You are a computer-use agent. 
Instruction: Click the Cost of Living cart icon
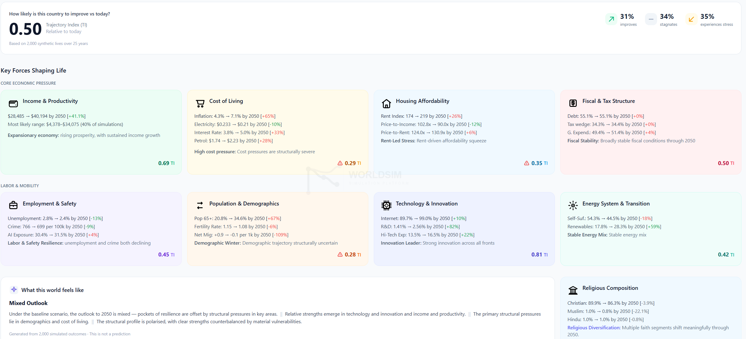point(200,104)
